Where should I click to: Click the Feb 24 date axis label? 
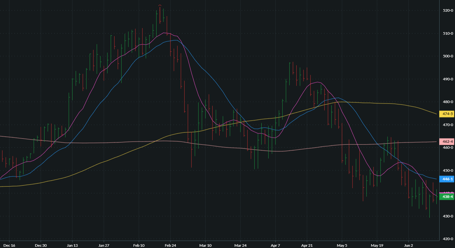pos(170,245)
